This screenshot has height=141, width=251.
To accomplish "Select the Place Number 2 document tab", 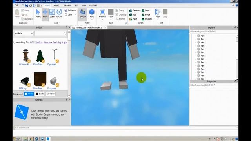I will pyautogui.click(x=89, y=28).
